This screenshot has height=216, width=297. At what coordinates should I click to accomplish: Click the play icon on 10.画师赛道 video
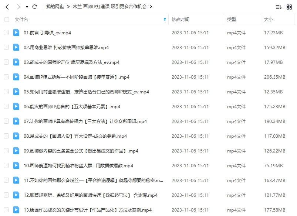pos(16,165)
